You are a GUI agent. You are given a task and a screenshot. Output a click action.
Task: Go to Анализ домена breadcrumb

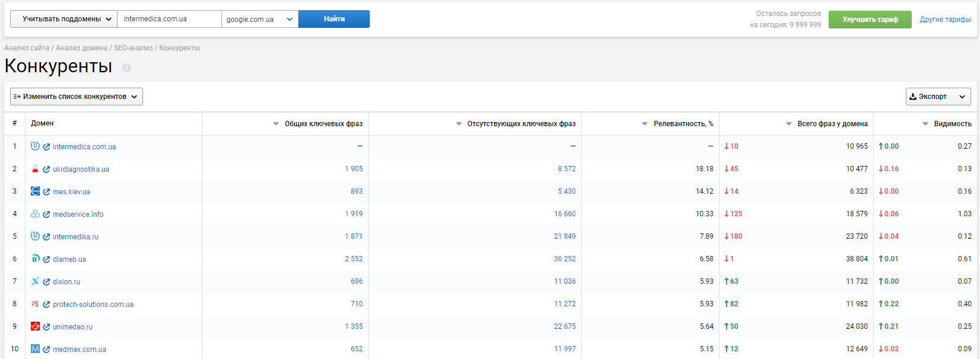(x=81, y=48)
